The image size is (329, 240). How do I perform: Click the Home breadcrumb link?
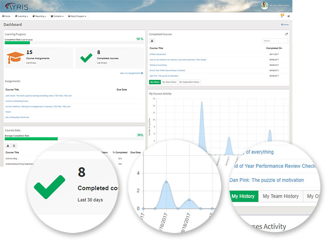point(285,25)
